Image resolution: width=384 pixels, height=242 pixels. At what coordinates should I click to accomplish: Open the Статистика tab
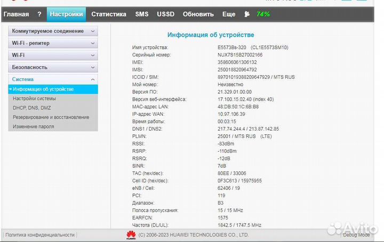[109, 14]
